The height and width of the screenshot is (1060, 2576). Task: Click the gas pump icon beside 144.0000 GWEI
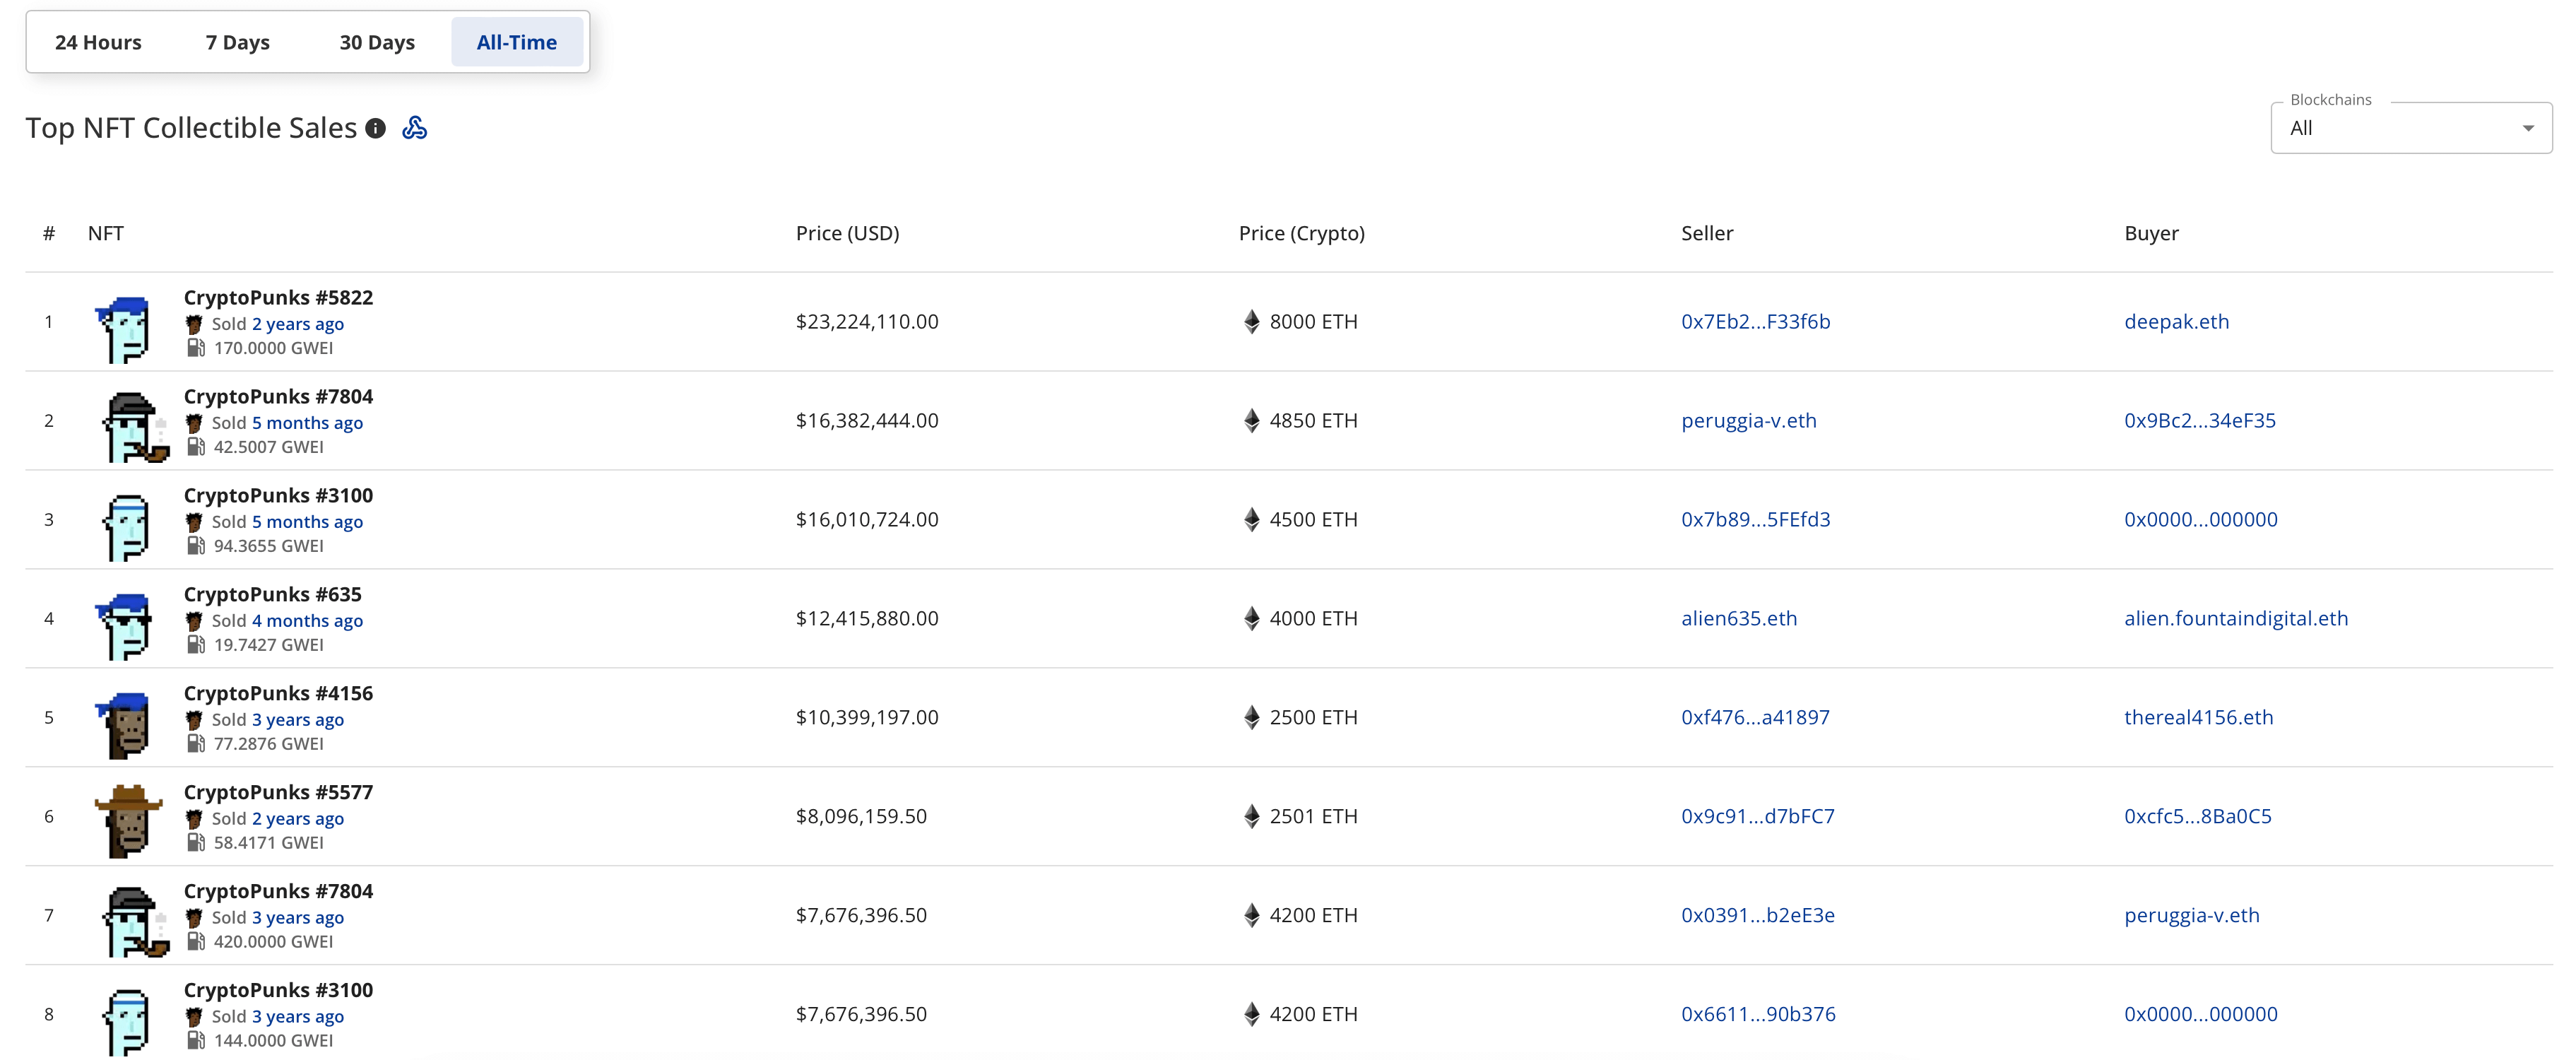(195, 1041)
